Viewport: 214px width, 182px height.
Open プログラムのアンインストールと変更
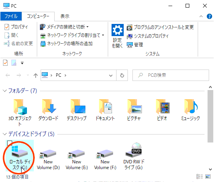click(x=160, y=27)
